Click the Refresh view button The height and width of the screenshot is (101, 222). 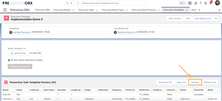pyautogui.click(x=210, y=82)
